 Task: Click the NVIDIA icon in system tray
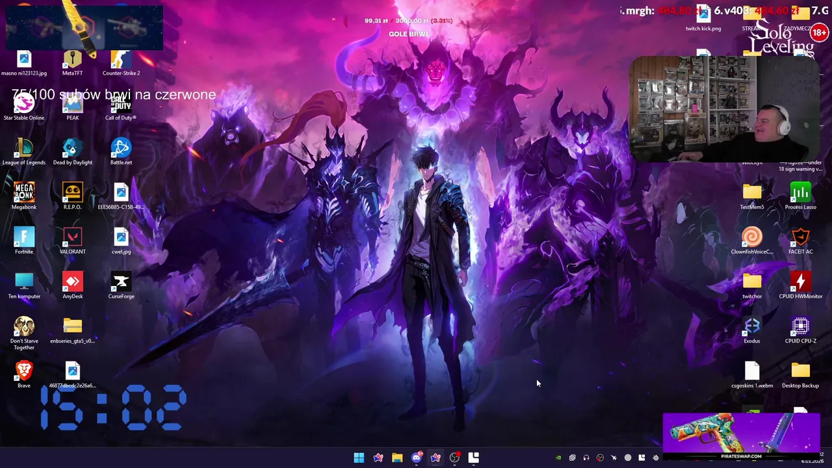coord(558,458)
